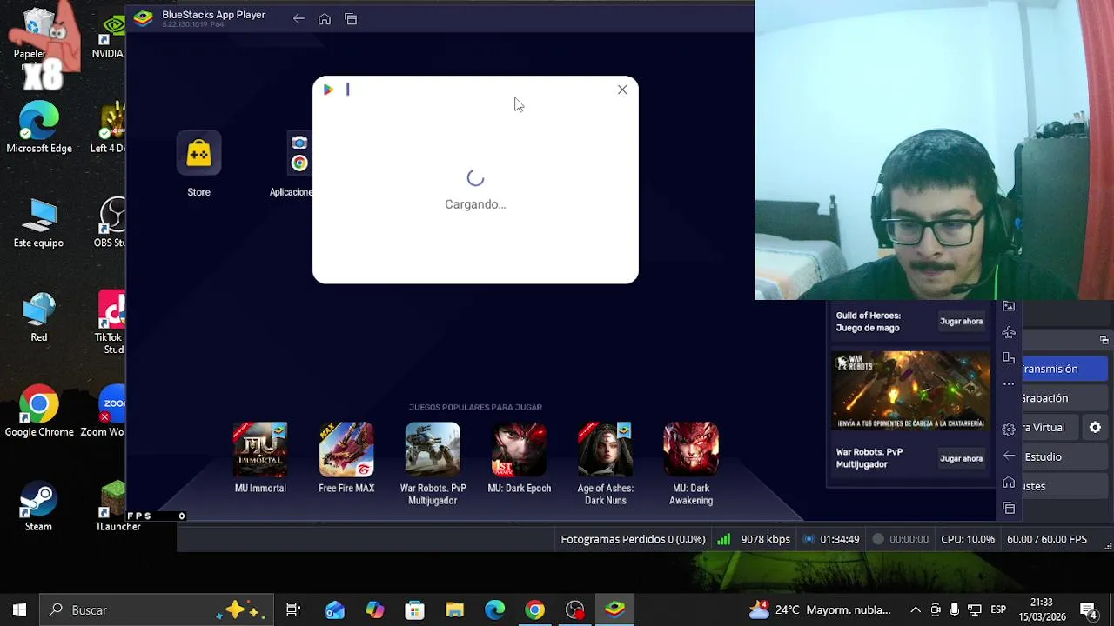This screenshot has height=626, width=1114.
Task: Click OBS Transmisión button
Action: click(1064, 369)
